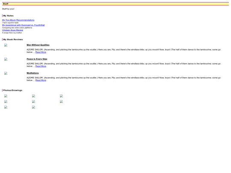Click the Photos/Drawings section heading

click(13, 90)
